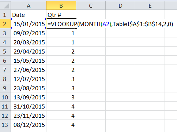177x132 pixels.
Task: Select row 5 header
Action: (5, 51)
